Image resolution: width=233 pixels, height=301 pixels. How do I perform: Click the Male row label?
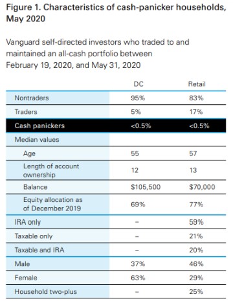pos(22,263)
